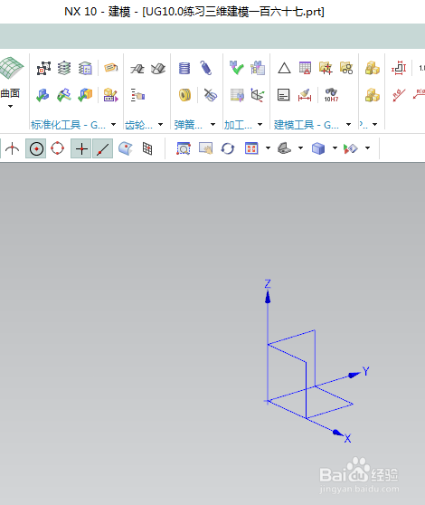Image resolution: width=425 pixels, height=505 pixels.
Task: Click the cylindrical gear modeling icon
Action: [x=137, y=68]
